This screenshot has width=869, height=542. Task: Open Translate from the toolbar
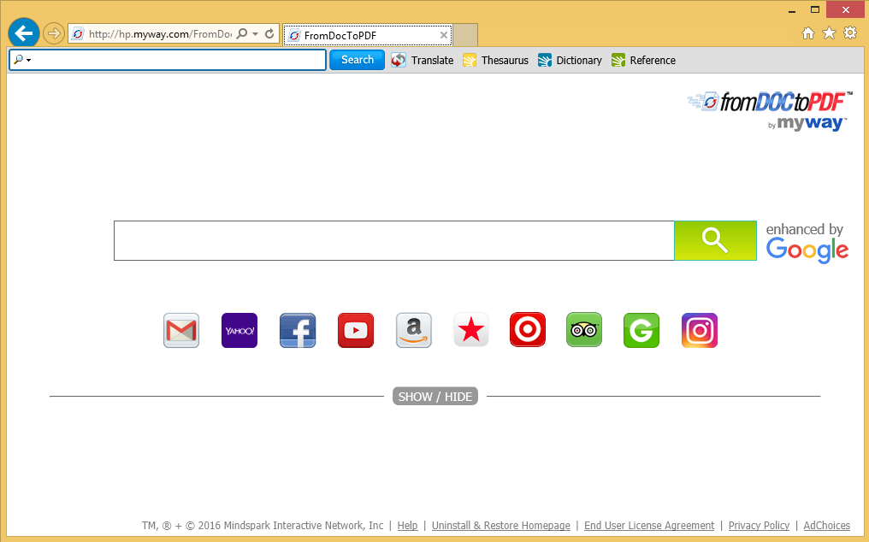coord(423,61)
